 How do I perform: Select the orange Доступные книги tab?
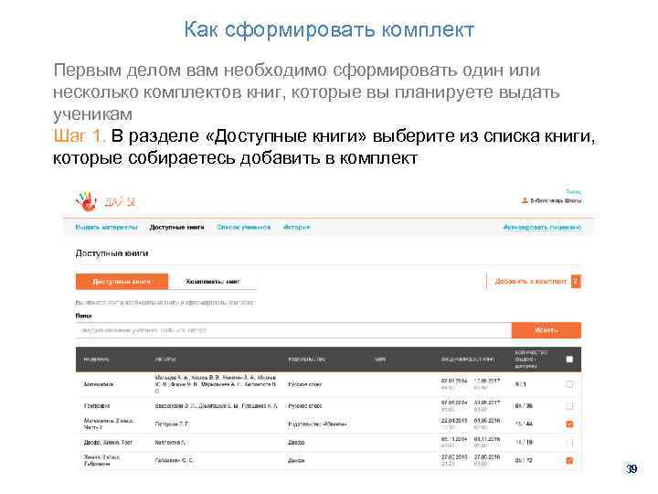pos(122,282)
